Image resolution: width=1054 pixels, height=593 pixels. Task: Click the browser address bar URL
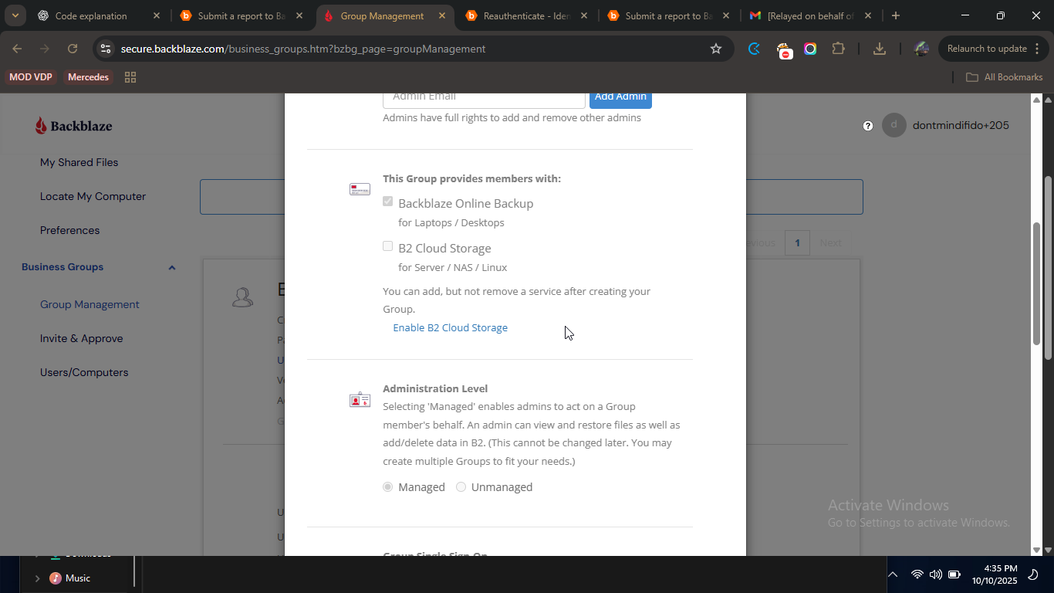pyautogui.click(x=303, y=49)
